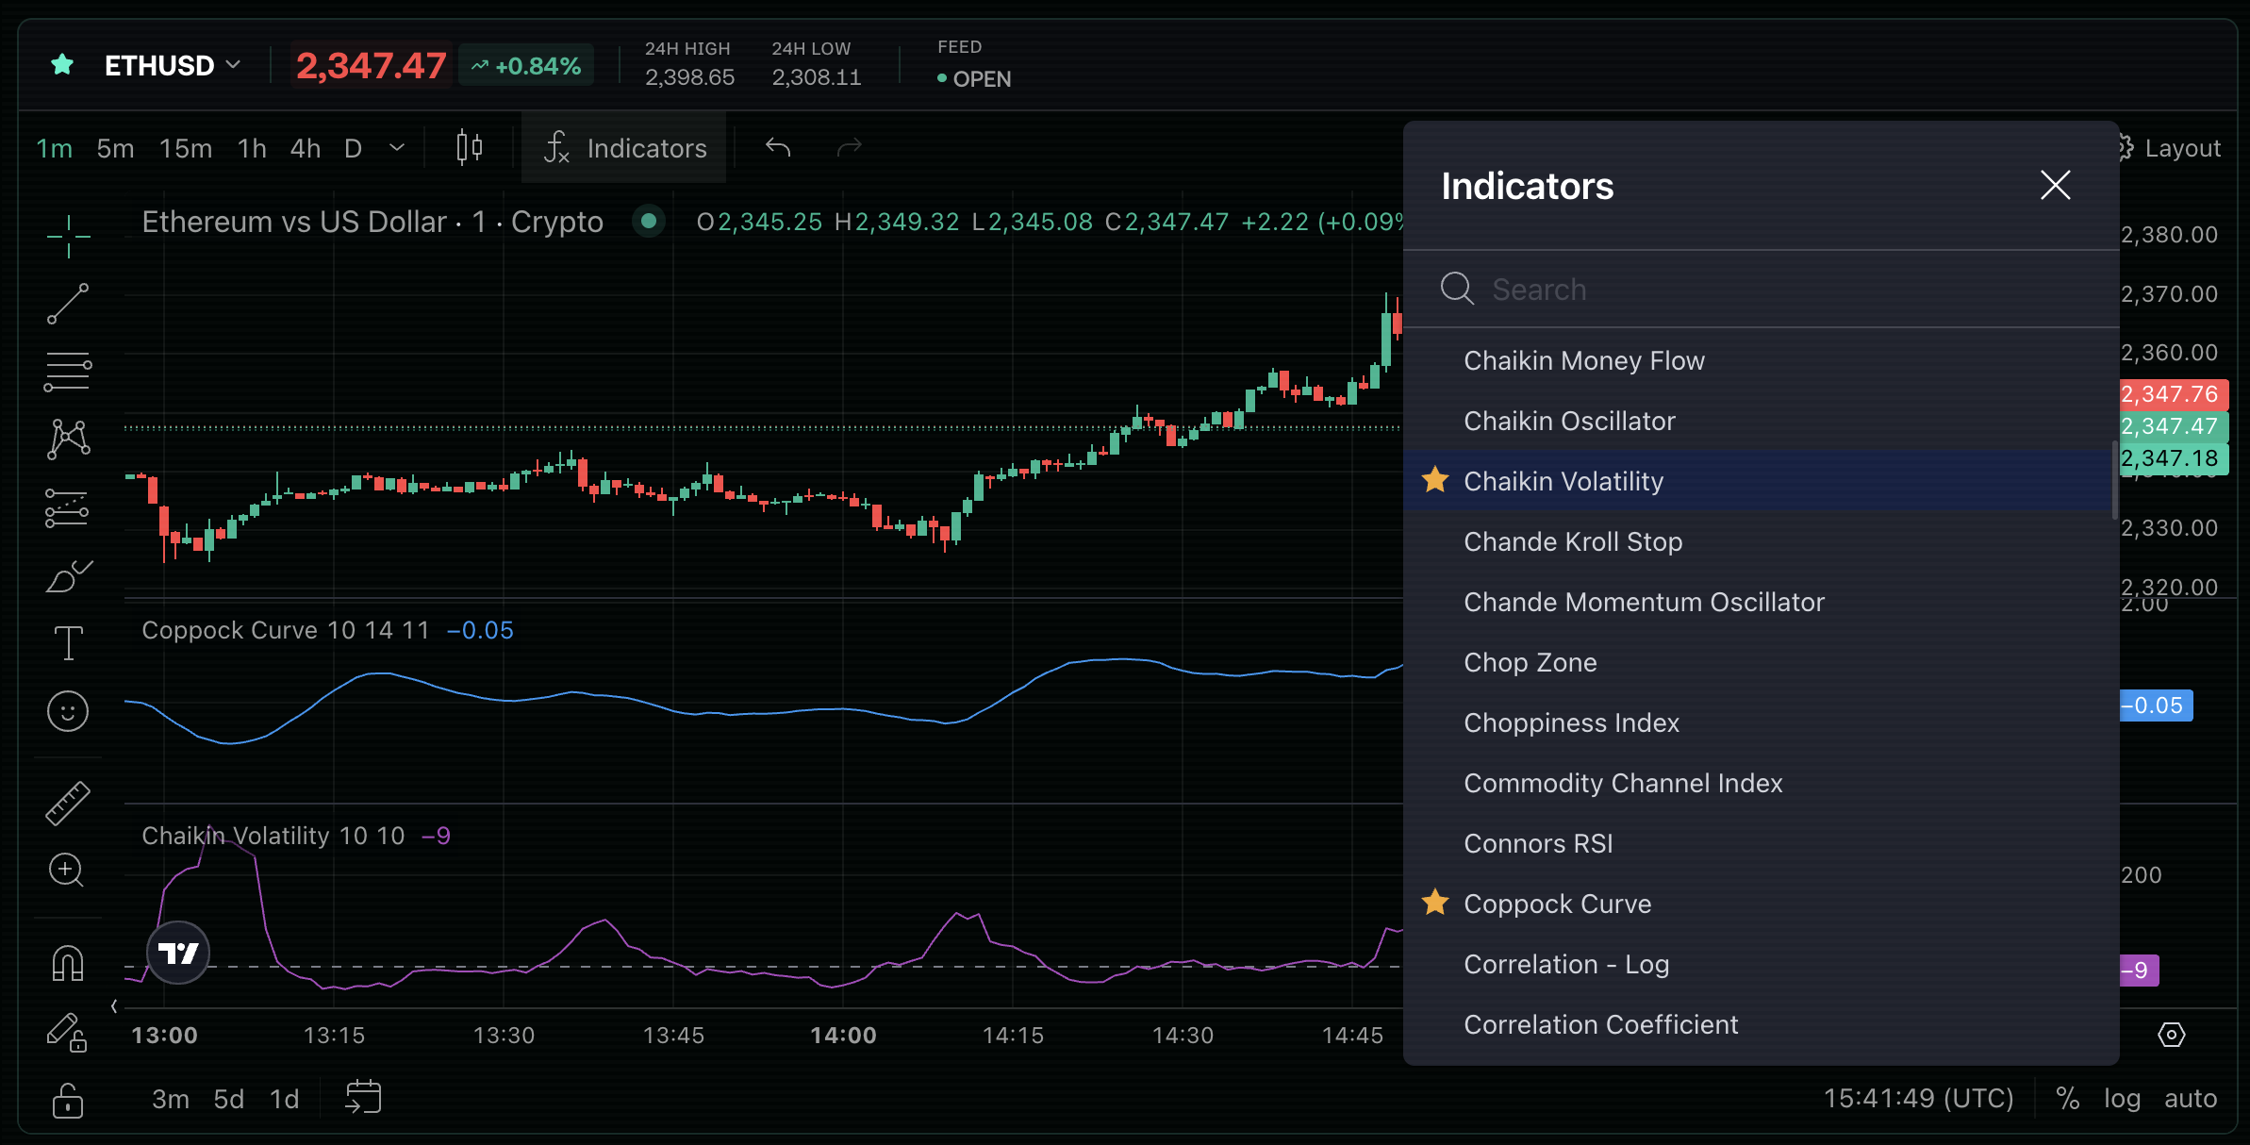Select the 4h timeframe
The image size is (2250, 1145).
coord(306,148)
